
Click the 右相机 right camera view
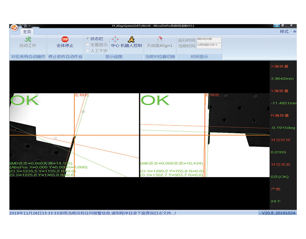coord(205,135)
